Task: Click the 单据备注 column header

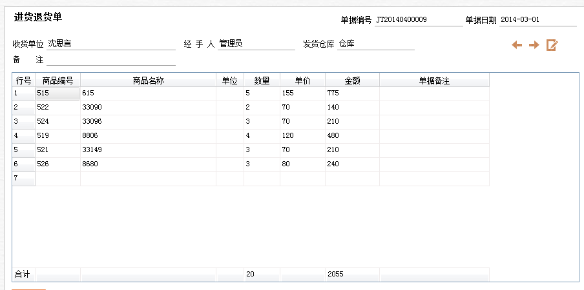Action: [x=434, y=80]
